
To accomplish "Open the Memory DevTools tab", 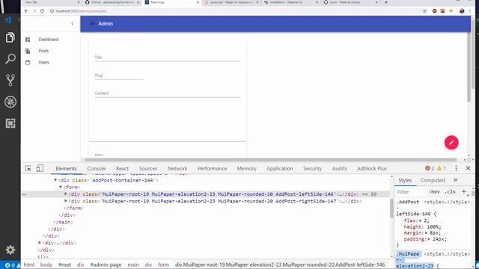I will click(246, 168).
